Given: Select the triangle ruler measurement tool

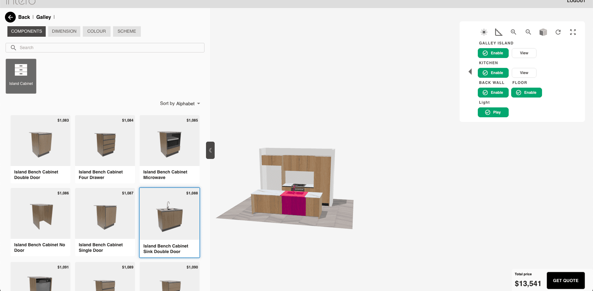Looking at the screenshot, I should [x=498, y=32].
